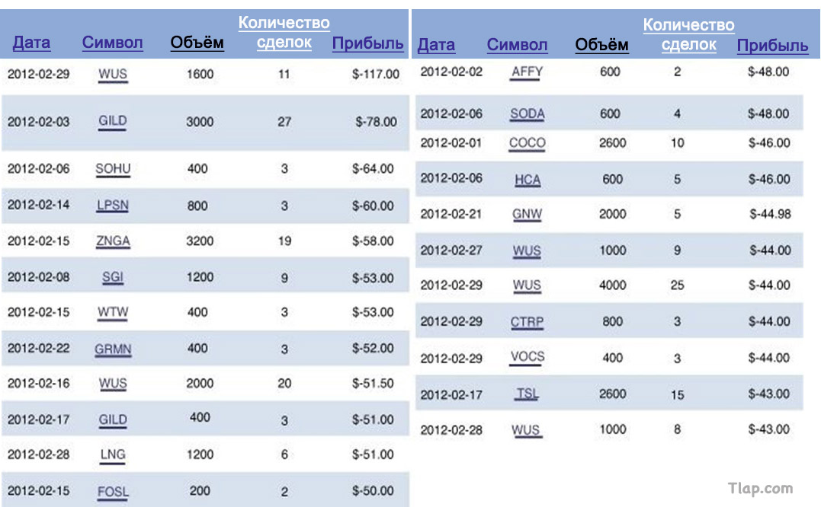Open the LPSN symbol link
821x507 pixels.
click(113, 206)
